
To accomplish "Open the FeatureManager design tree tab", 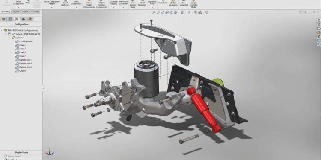I will [3, 19].
